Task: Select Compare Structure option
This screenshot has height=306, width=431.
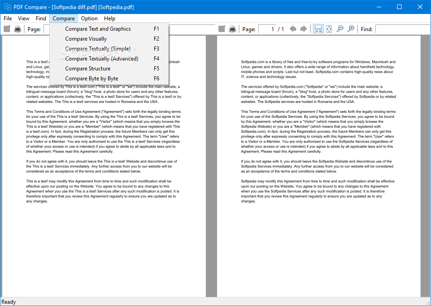Action: pyautogui.click(x=109, y=69)
